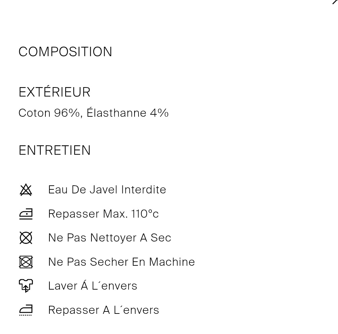Close the composition panel
The image size is (338, 334).
click(x=335, y=2)
